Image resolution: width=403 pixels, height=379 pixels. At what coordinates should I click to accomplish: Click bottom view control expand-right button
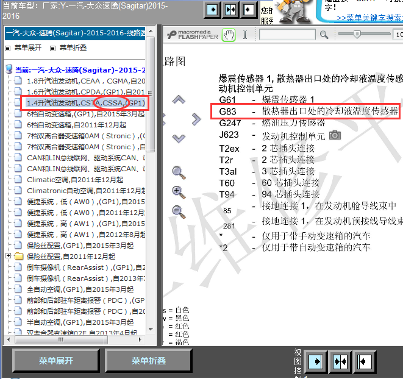point(316,362)
